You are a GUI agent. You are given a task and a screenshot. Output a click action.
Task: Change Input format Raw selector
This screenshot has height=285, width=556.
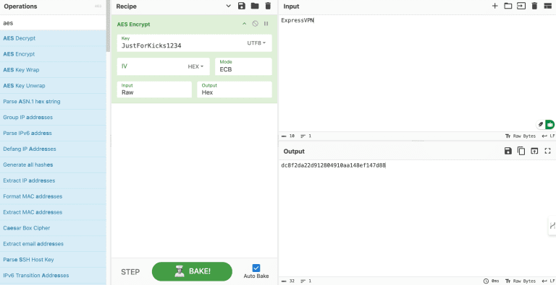point(154,89)
